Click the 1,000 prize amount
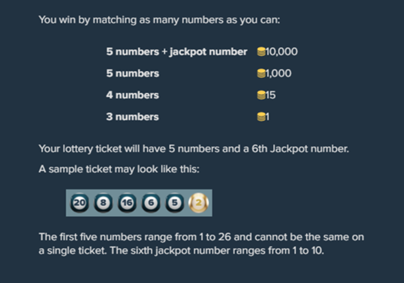 pyautogui.click(x=278, y=73)
